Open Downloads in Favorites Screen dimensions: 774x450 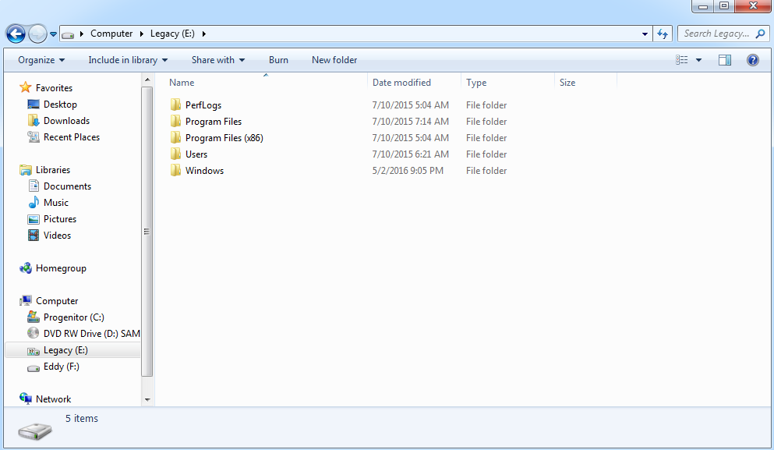pos(66,121)
